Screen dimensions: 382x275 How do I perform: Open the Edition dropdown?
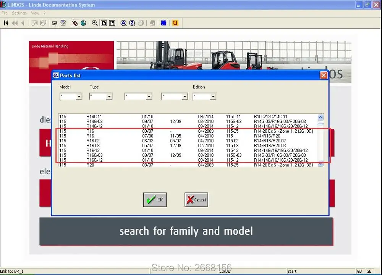pos(213,96)
